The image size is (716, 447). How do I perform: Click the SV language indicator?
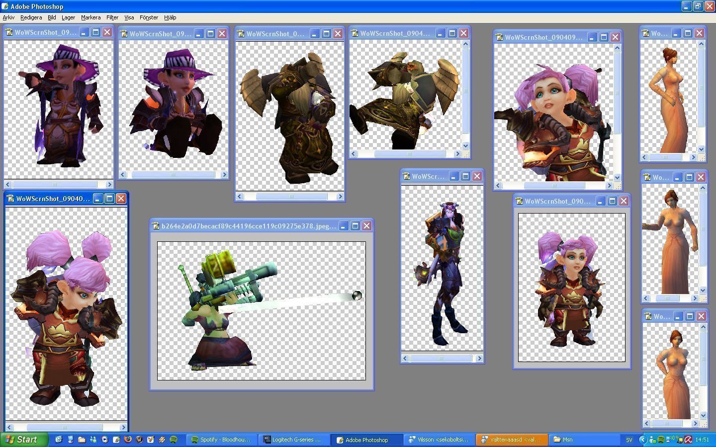pyautogui.click(x=629, y=440)
